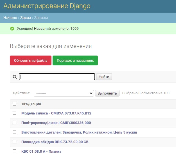Check the Повітророзподілювач row checkbox
This screenshot has width=176, height=156.
[15, 123]
